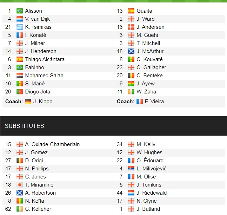Open Thiago Alcântara's player page
Viewport: 227px width, 215px height.
pyautogui.click(x=45, y=59)
